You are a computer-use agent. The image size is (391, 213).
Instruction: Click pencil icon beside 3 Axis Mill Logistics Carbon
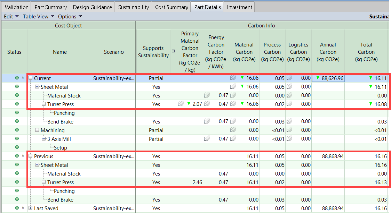289,138
